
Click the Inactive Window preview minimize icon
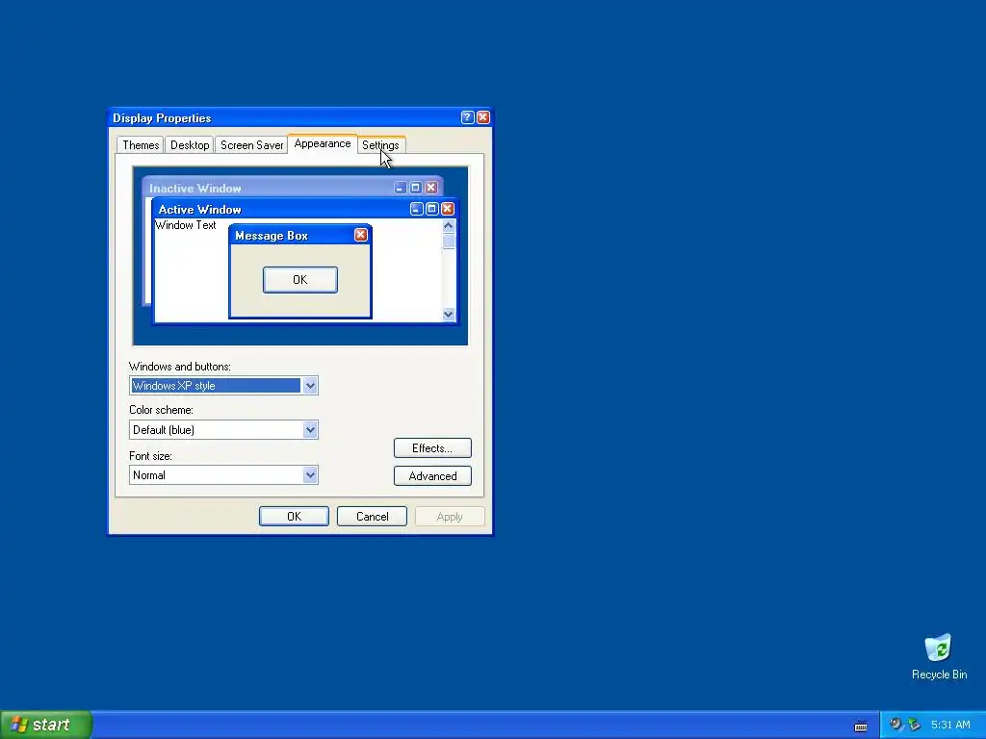click(400, 188)
